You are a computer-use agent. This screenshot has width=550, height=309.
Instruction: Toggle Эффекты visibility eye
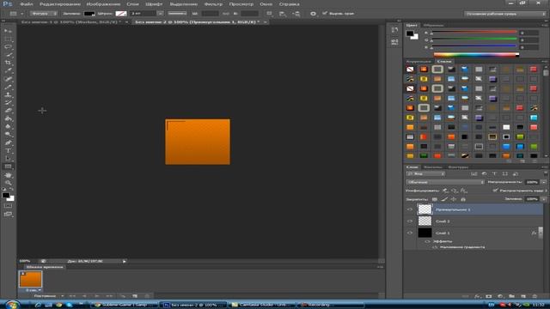pos(427,241)
